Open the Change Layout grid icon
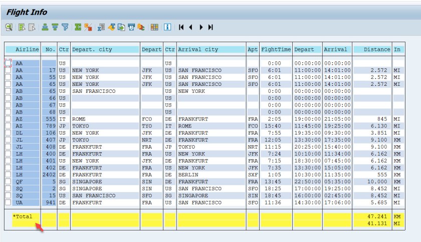Viewport: 421px width, 242px height. (154, 27)
